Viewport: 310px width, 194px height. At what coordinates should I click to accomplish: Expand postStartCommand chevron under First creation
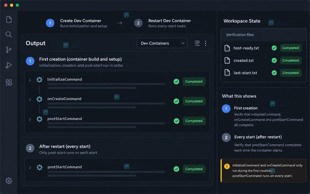point(30,119)
